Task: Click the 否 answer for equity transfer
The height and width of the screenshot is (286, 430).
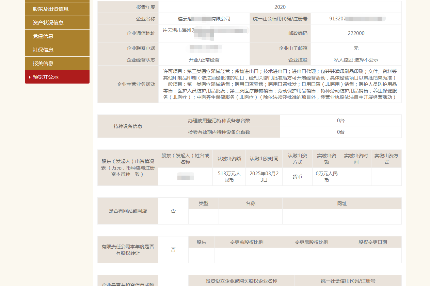Action: click(x=173, y=250)
